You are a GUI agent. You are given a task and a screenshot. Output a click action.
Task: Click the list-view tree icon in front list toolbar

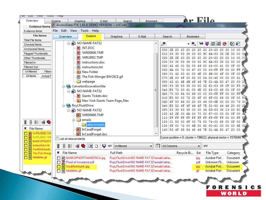point(91,146)
